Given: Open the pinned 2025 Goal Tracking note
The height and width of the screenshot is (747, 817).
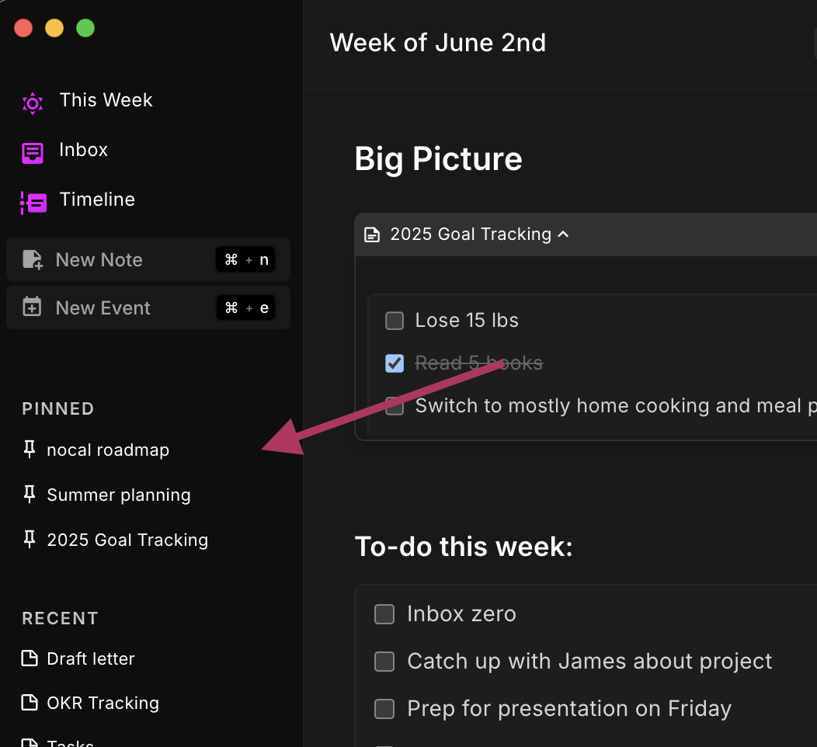Looking at the screenshot, I should point(127,540).
